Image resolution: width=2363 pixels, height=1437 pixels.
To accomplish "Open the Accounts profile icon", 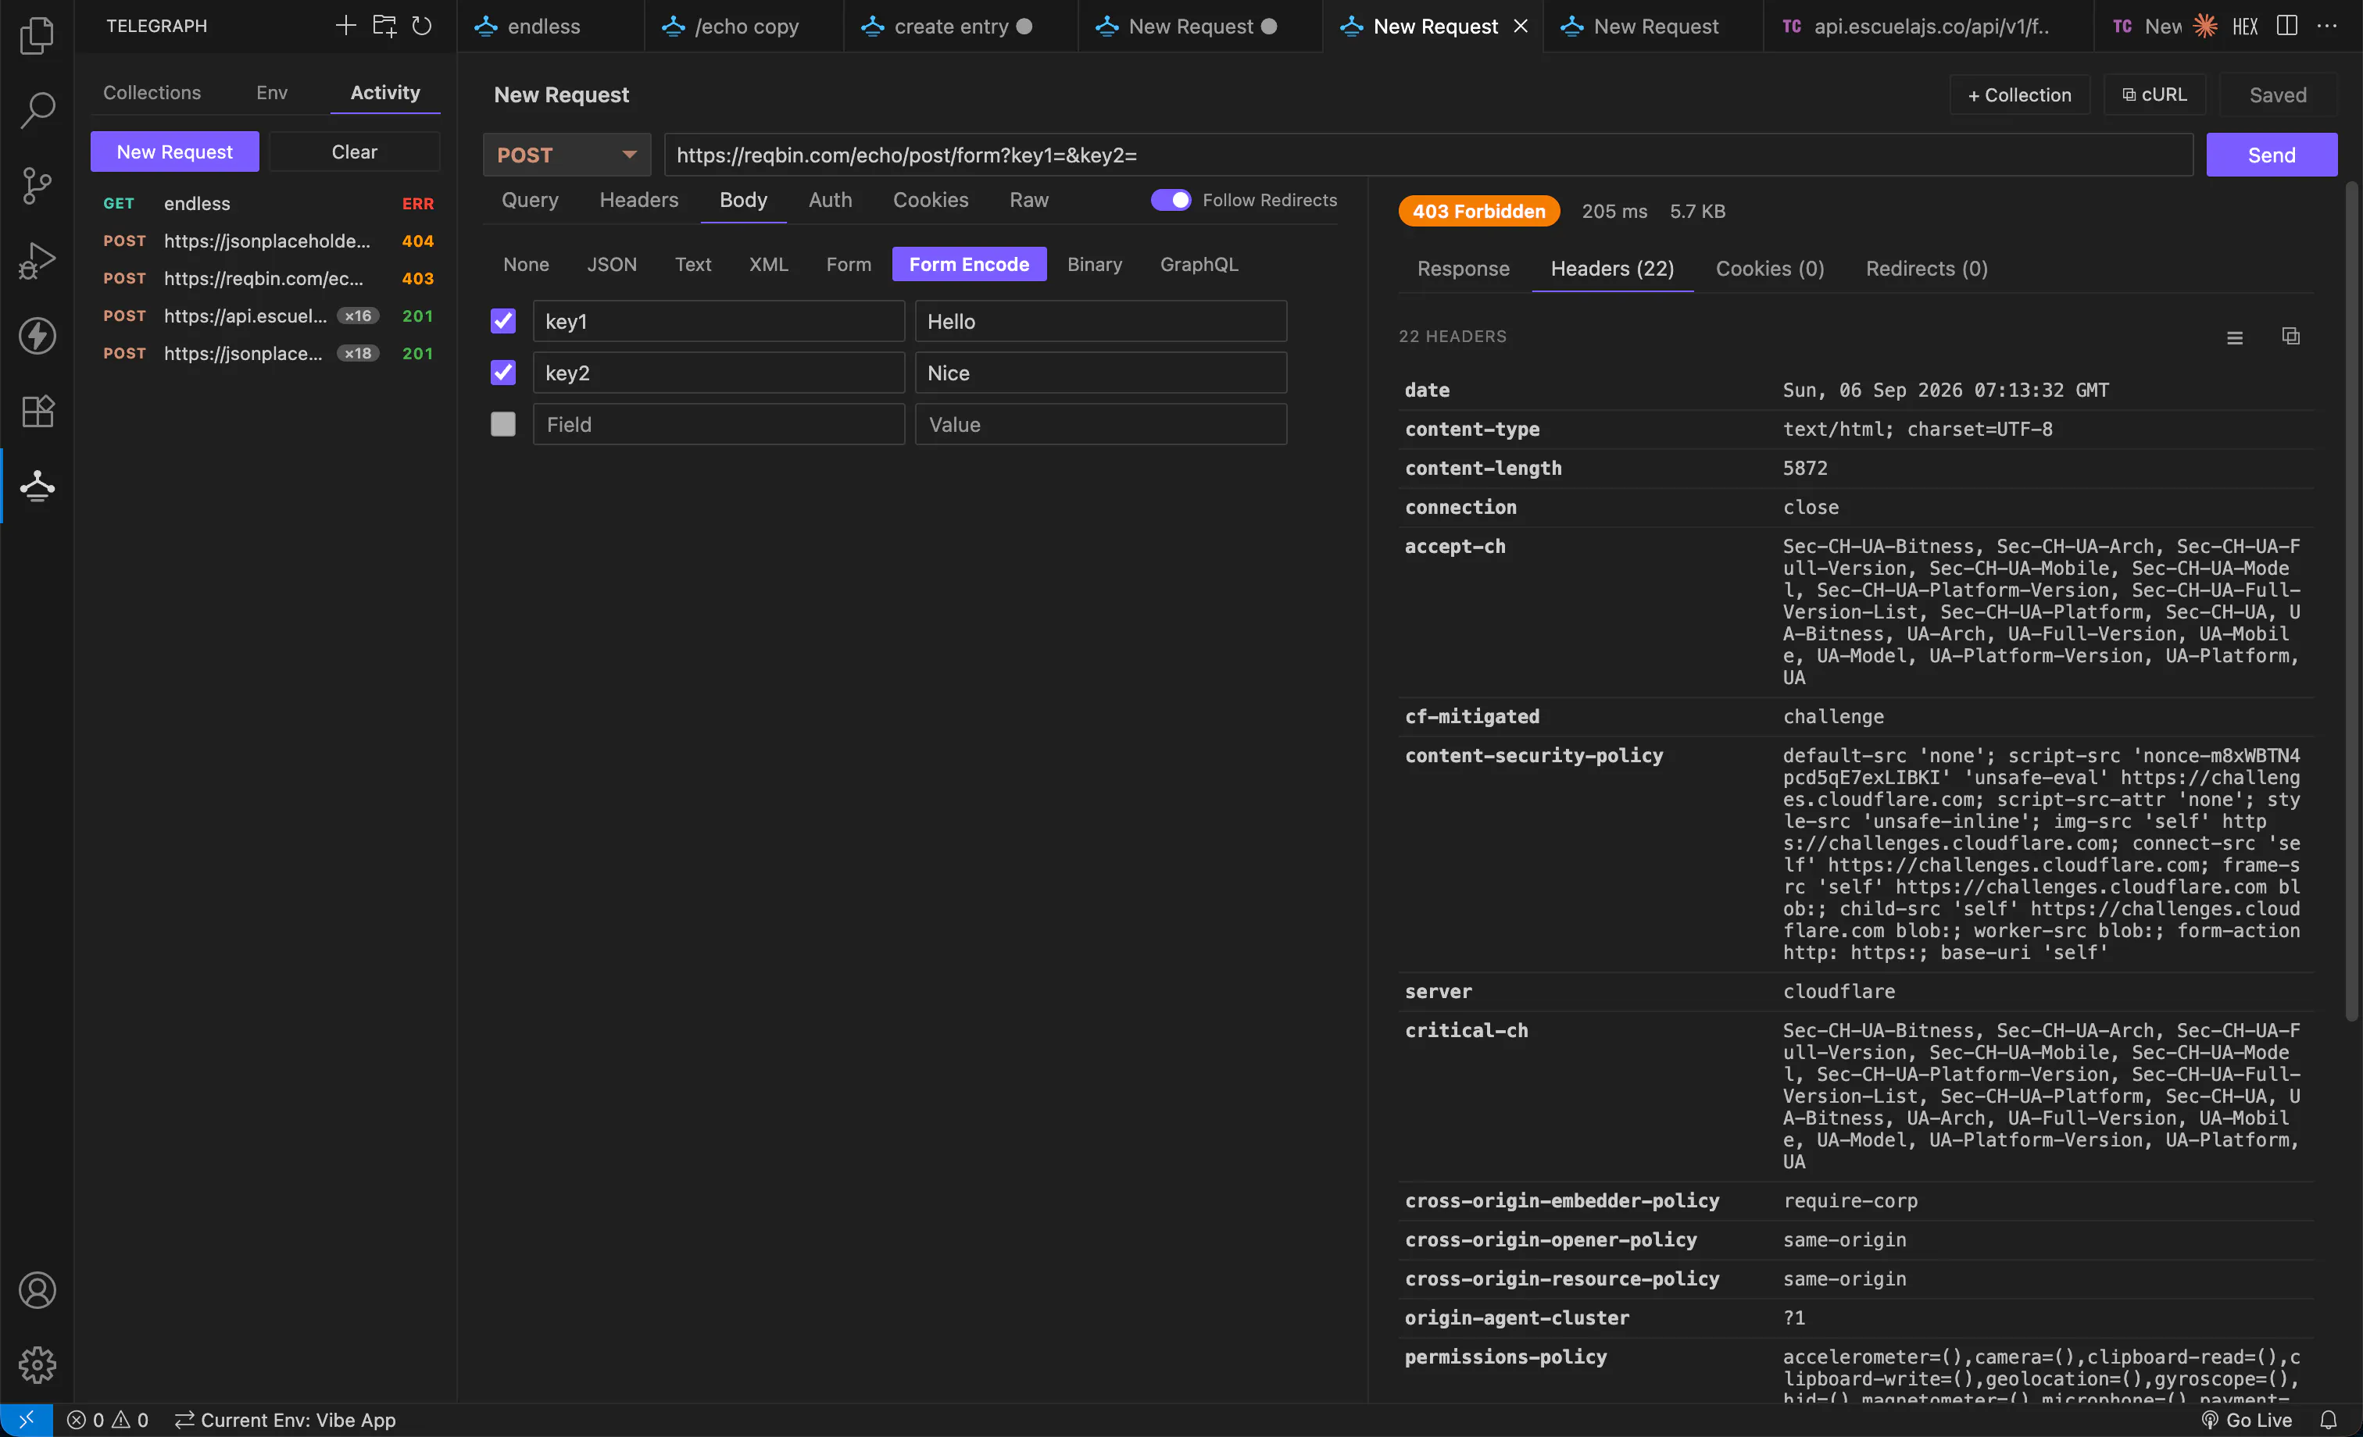I will [37, 1289].
